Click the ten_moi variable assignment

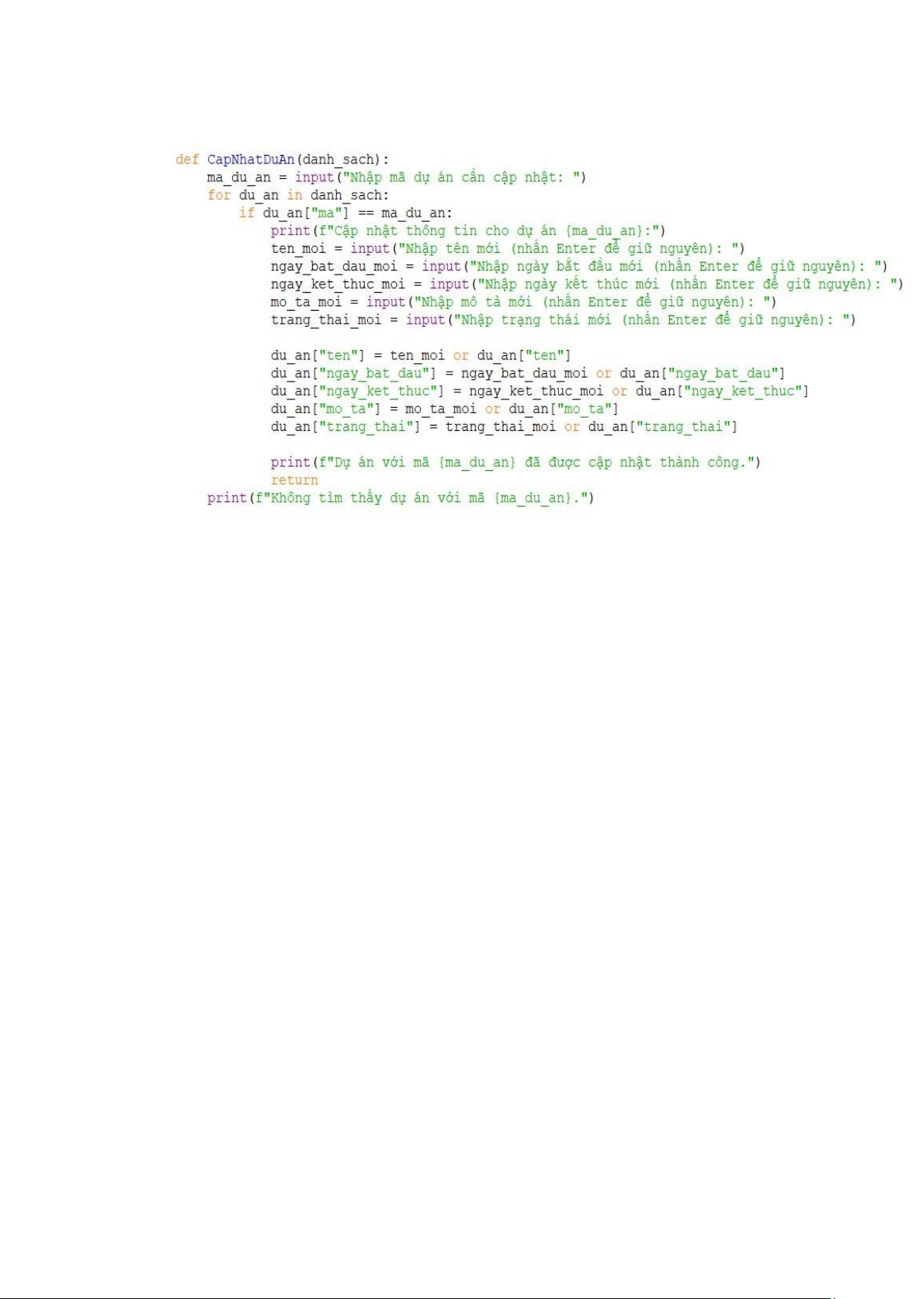[x=298, y=248]
